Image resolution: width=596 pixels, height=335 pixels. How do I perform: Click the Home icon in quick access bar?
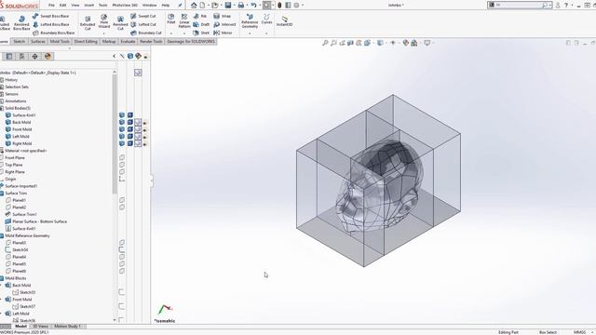194,6
